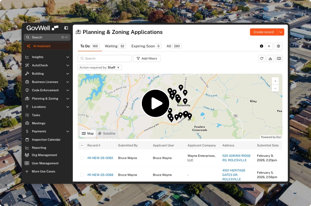Image resolution: width=311 pixels, height=206 pixels.
Task: Remove the Action required by Staff filter
Action: click(118, 67)
